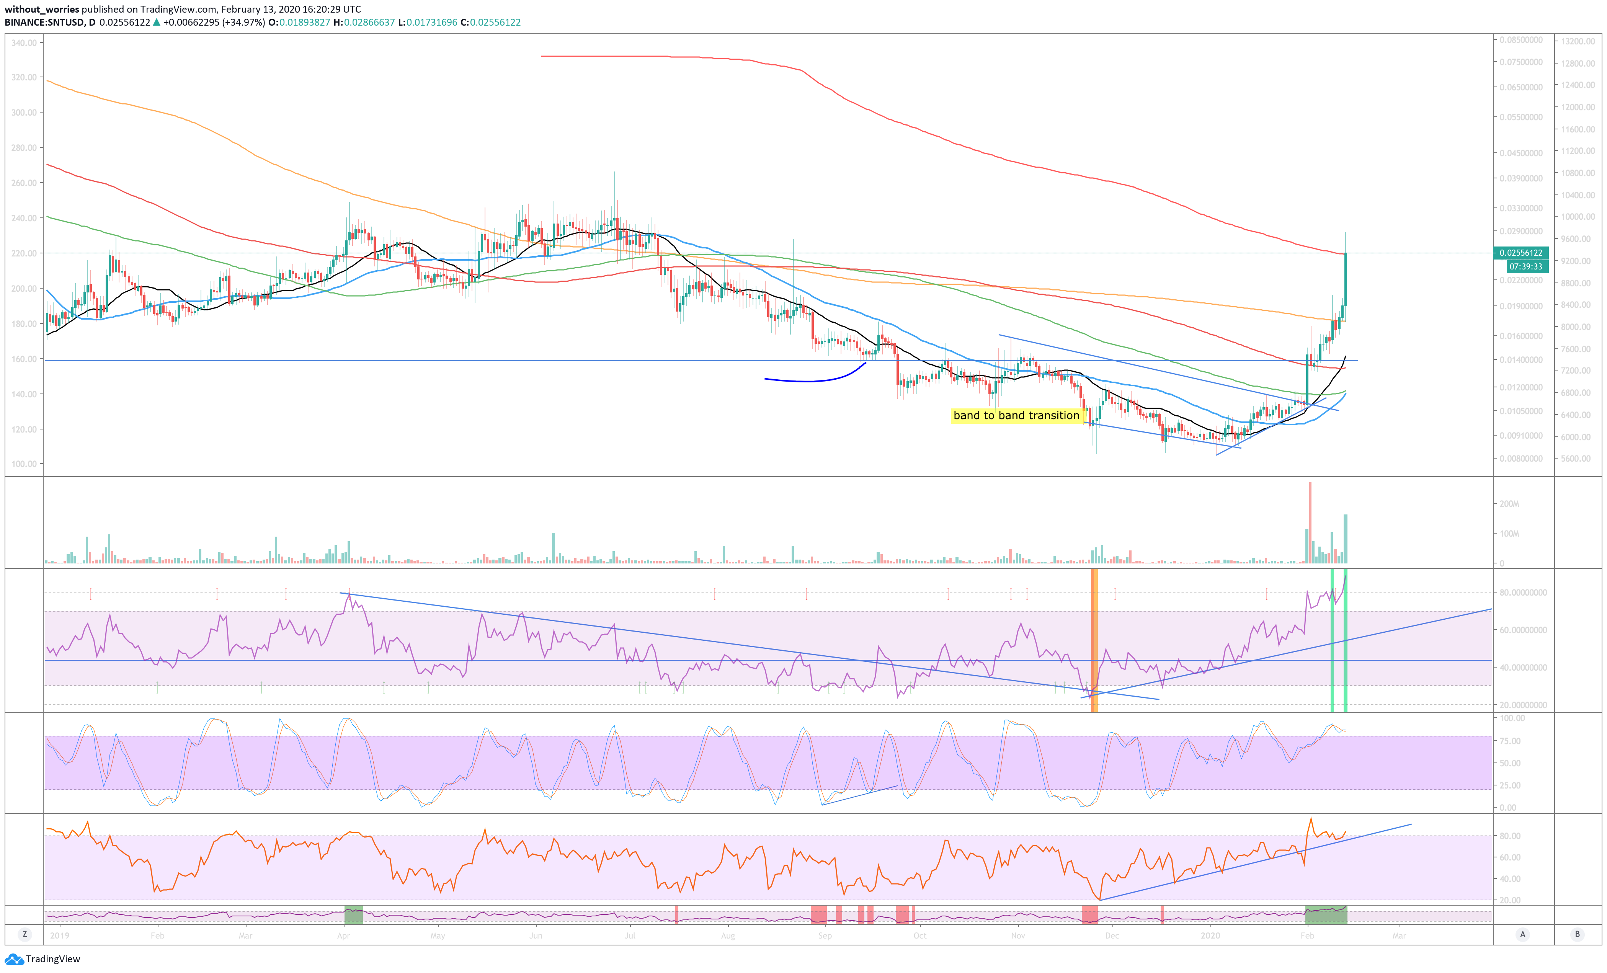This screenshot has width=1607, height=973.
Task: Click the current price tag 0.02556122
Action: click(1521, 253)
